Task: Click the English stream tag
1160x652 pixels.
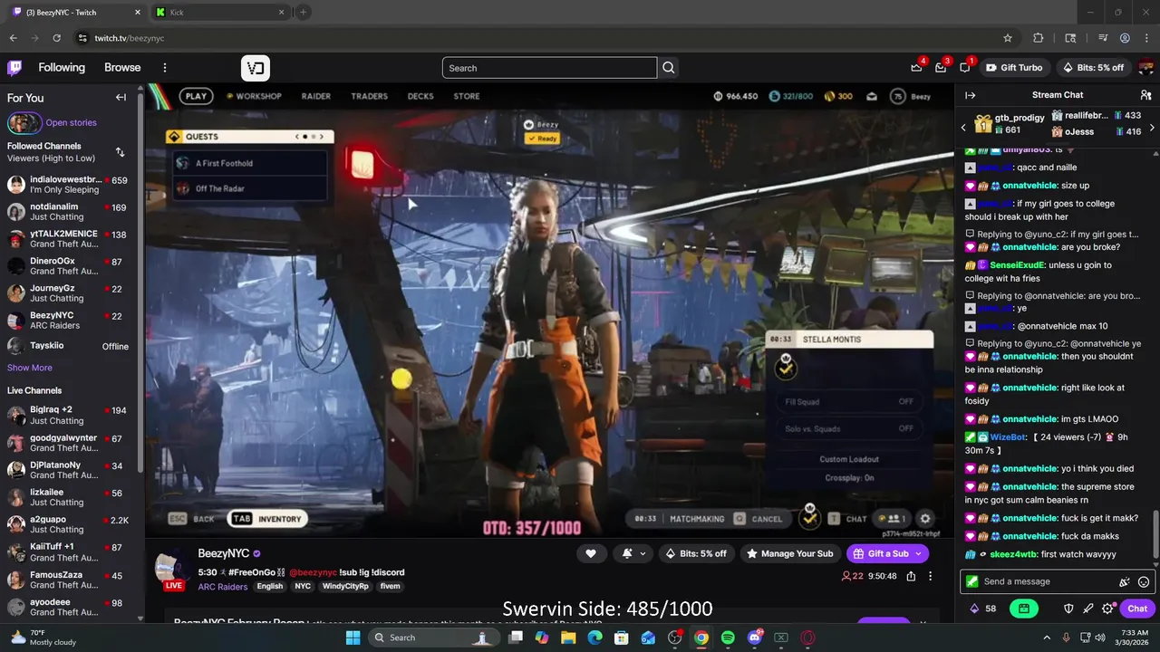Action: [270, 587]
